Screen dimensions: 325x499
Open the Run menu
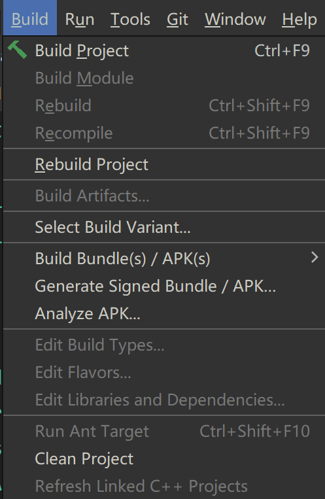pos(80,19)
